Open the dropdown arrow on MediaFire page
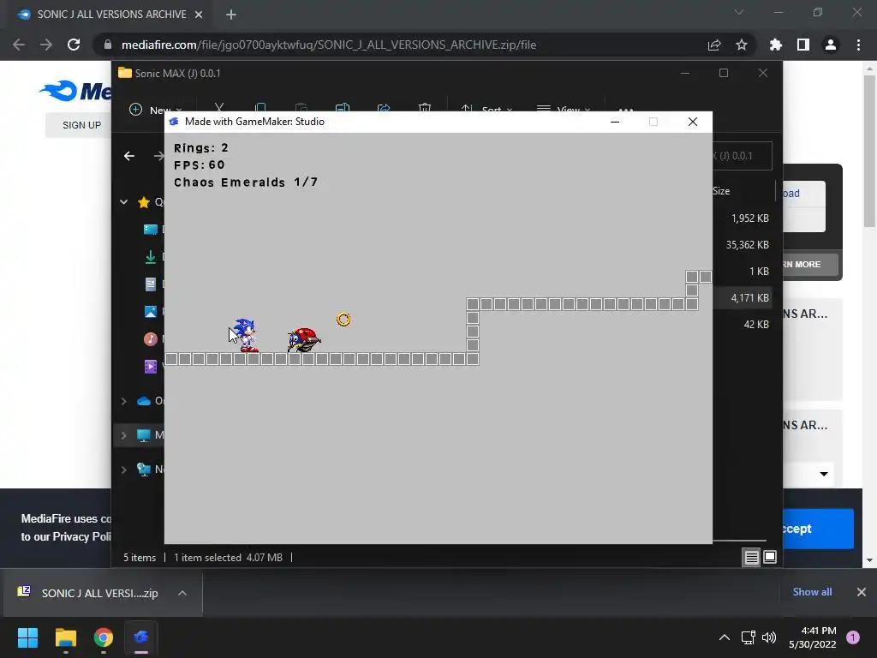877x658 pixels. point(824,474)
